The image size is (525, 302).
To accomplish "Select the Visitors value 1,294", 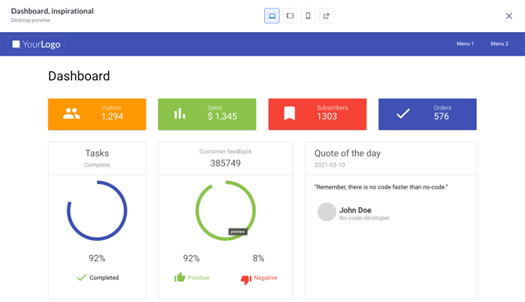I will pyautogui.click(x=112, y=117).
